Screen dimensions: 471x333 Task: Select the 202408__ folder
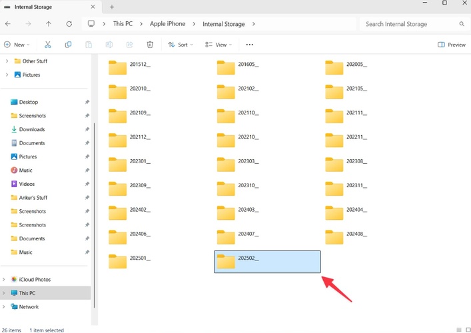click(x=346, y=238)
